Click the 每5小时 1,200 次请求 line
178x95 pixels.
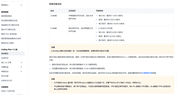tap(111, 16)
